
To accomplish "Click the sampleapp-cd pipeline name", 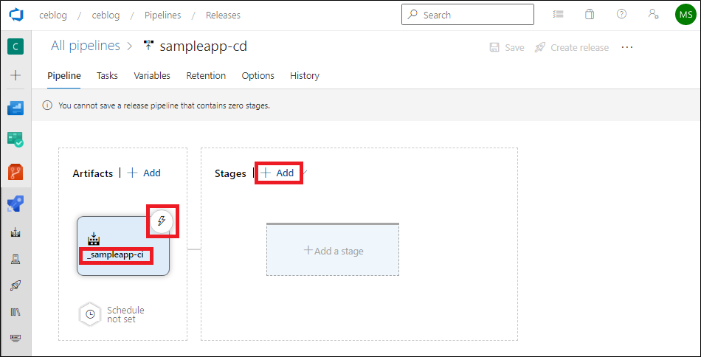I will (204, 46).
